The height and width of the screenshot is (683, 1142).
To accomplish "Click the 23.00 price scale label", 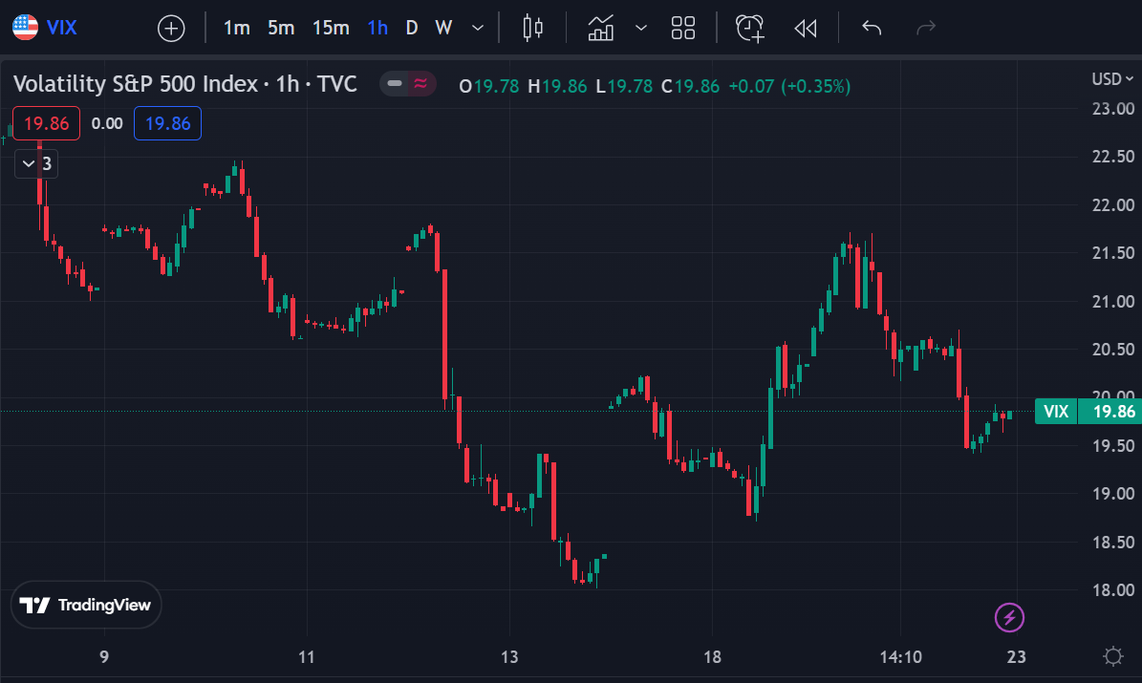I will (1113, 109).
